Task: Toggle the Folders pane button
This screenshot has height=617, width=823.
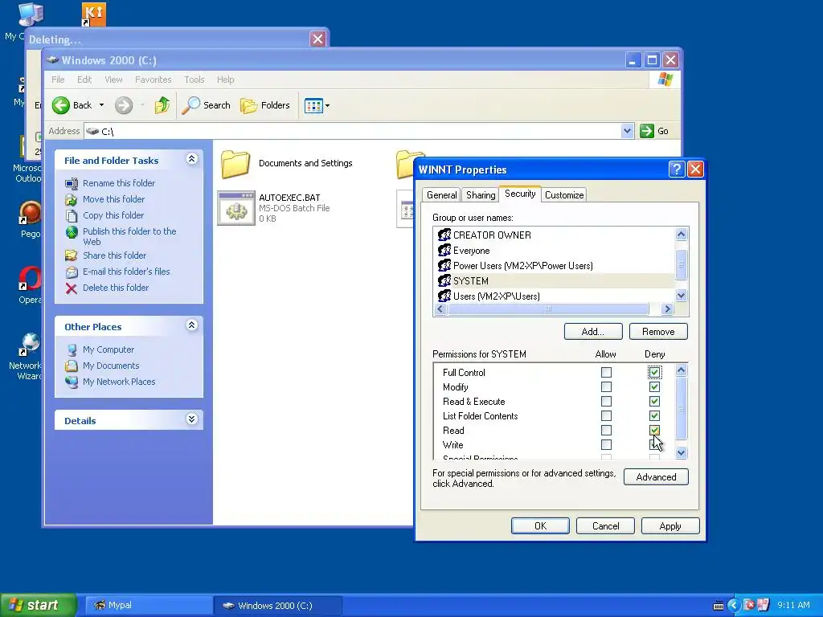Action: [265, 105]
